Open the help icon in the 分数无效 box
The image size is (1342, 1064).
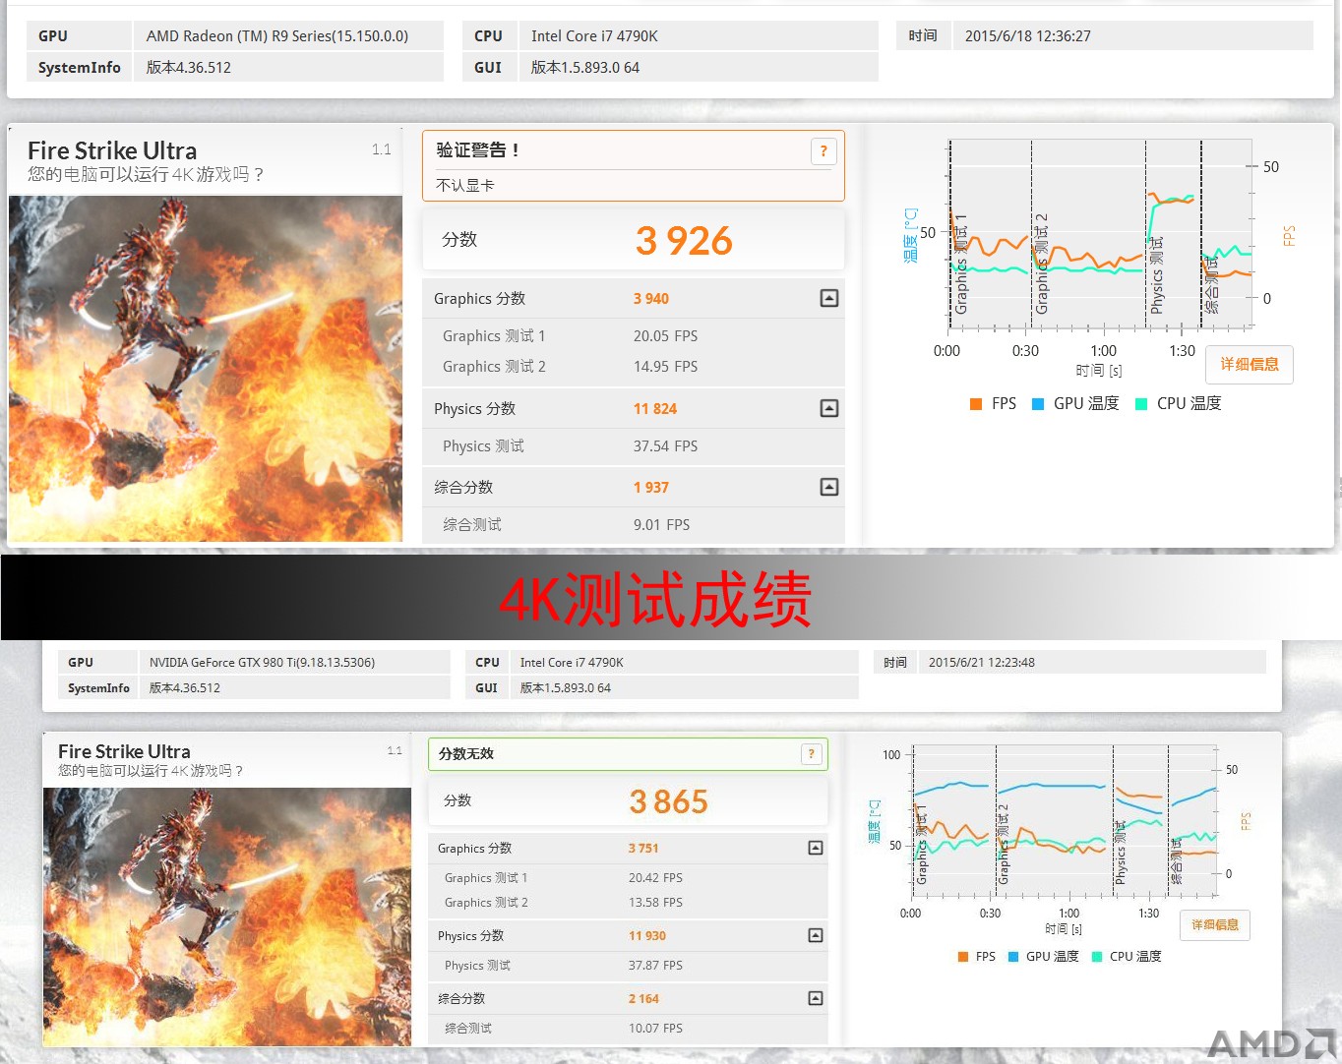[x=811, y=754]
